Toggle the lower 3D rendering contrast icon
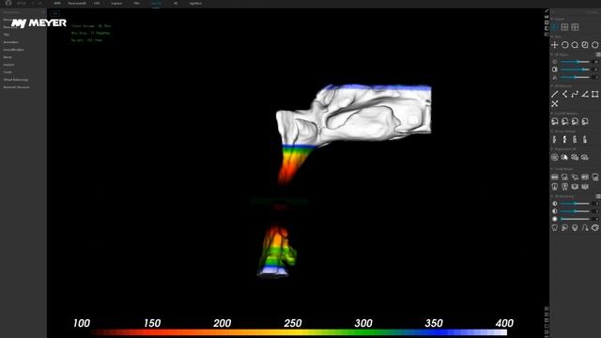This screenshot has height=338, width=601. click(555, 211)
